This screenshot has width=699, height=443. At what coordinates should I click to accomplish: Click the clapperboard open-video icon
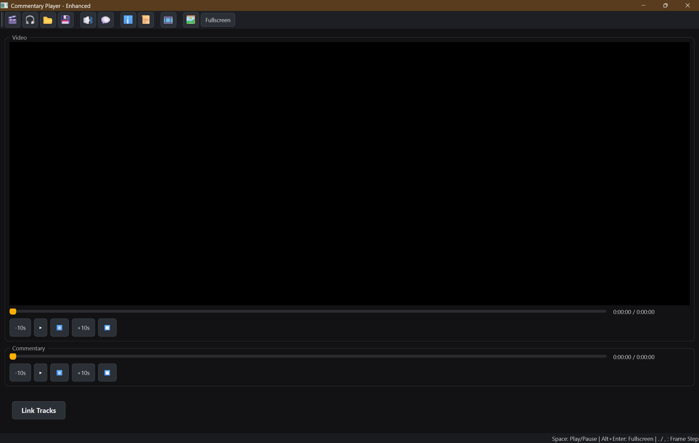[x=13, y=20]
